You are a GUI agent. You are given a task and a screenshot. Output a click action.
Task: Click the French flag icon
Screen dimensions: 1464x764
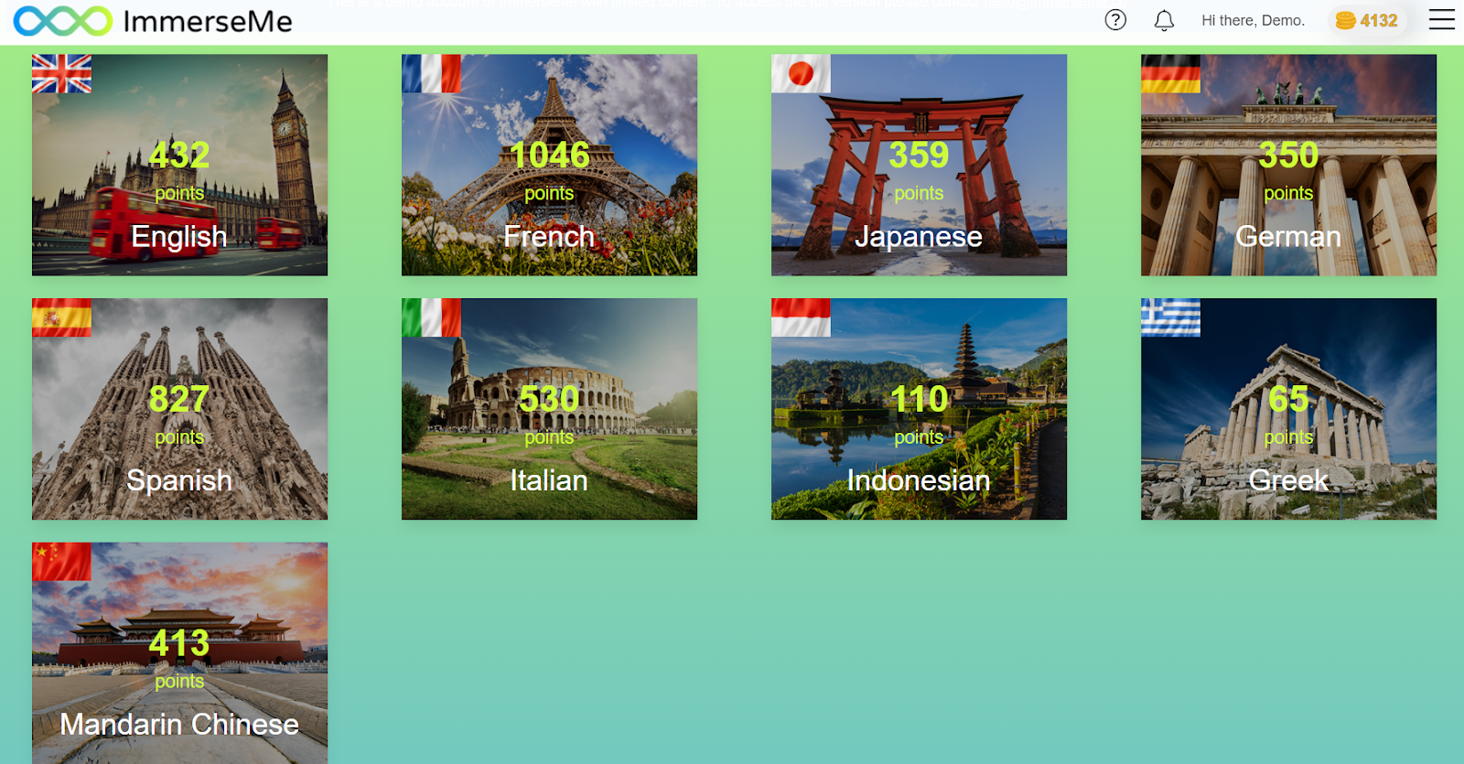[431, 73]
